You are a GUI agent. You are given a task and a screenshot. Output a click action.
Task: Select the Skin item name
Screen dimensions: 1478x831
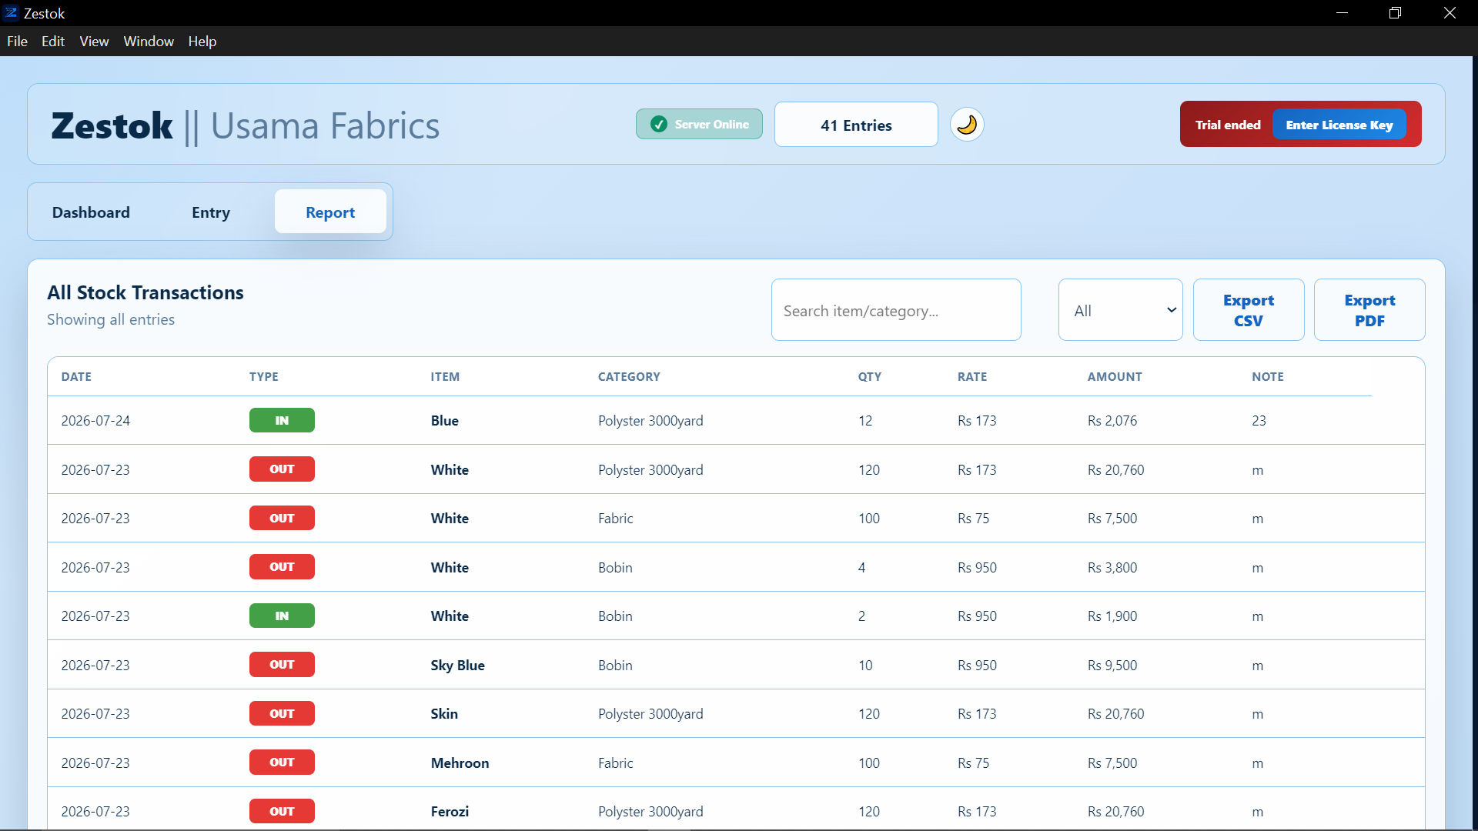(x=444, y=714)
